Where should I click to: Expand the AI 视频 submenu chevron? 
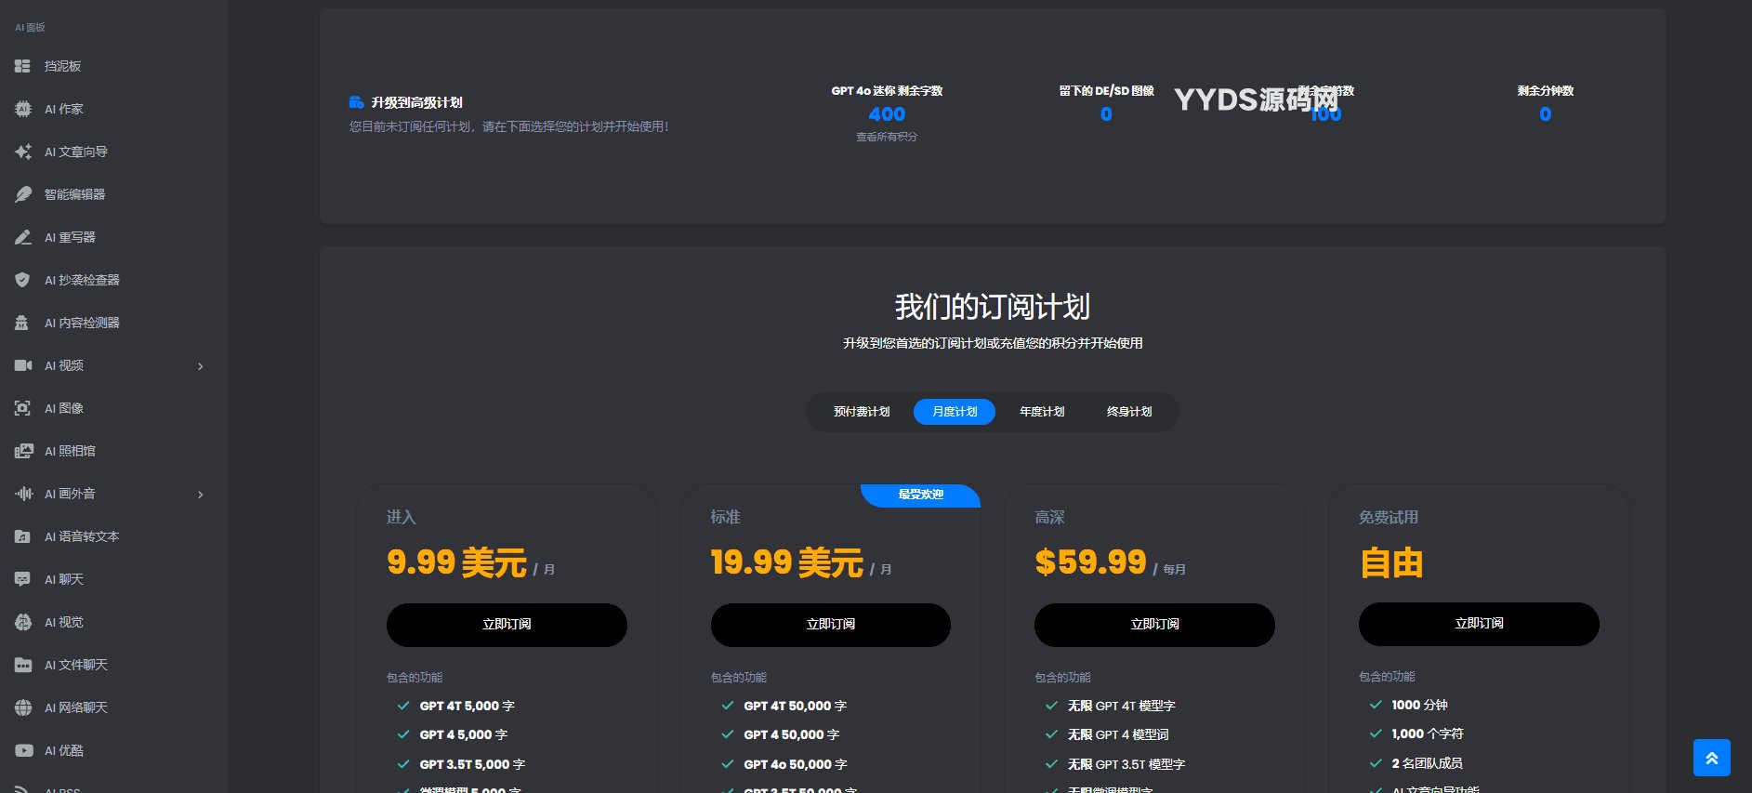(x=200, y=366)
